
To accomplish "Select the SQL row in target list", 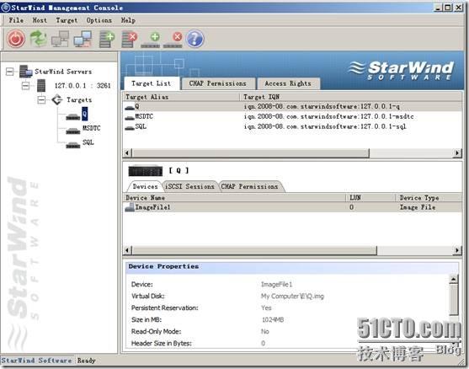I will (292, 126).
